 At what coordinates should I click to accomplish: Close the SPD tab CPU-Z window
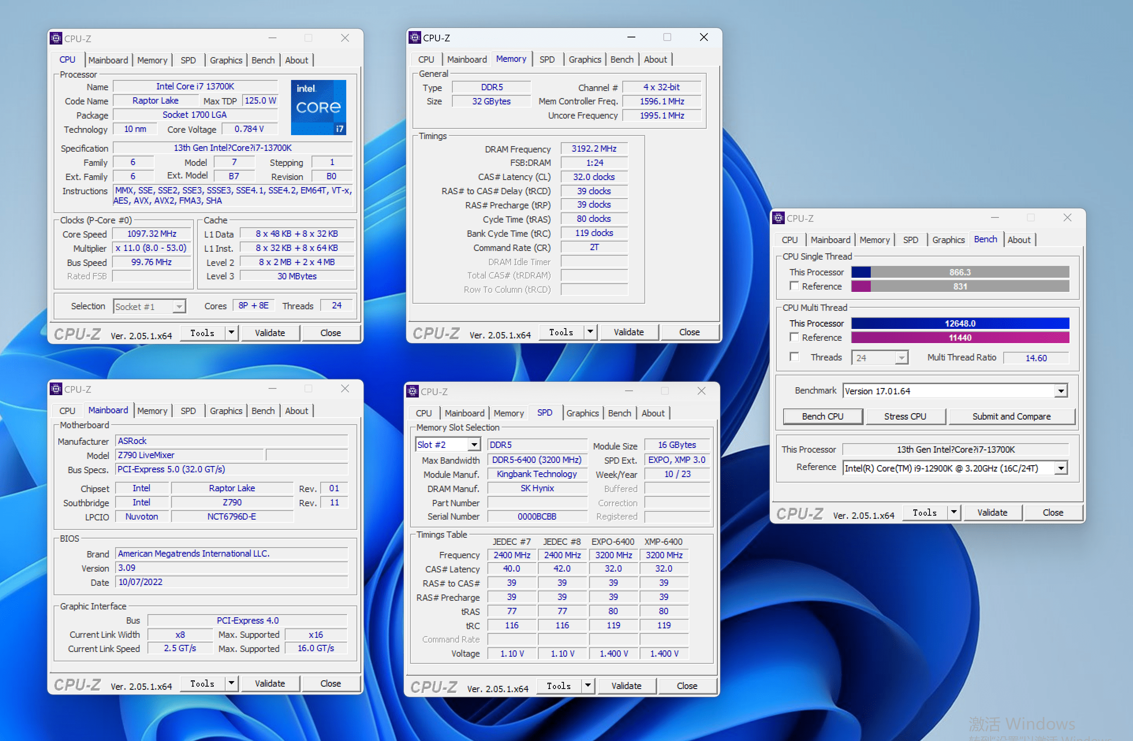(701, 391)
